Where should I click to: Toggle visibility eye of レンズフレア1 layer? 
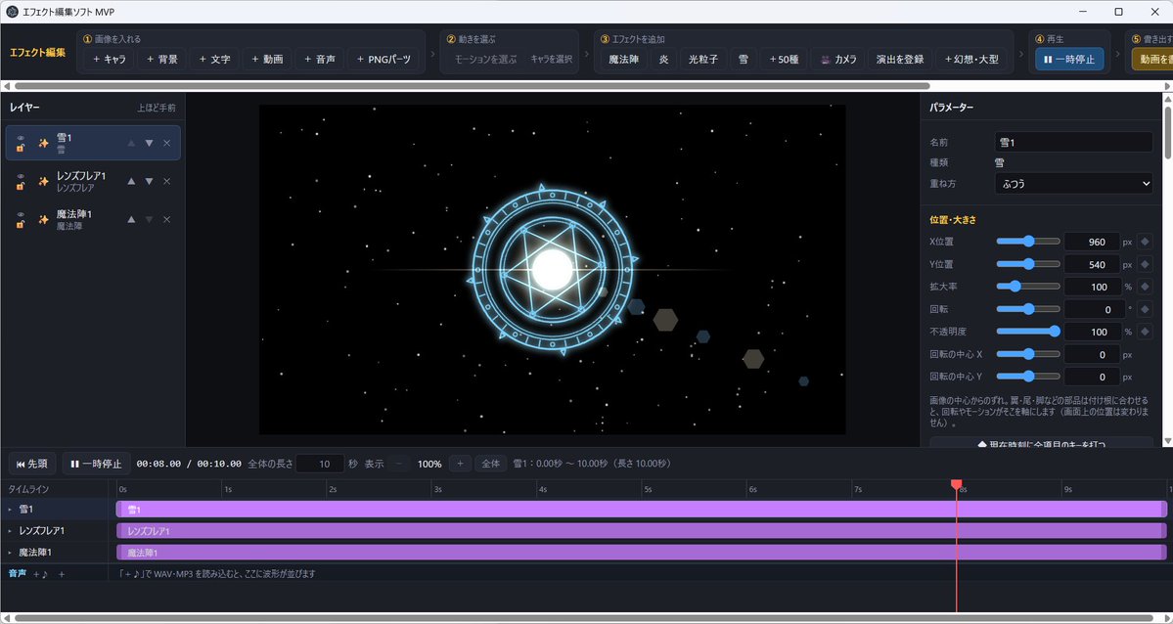click(x=21, y=177)
